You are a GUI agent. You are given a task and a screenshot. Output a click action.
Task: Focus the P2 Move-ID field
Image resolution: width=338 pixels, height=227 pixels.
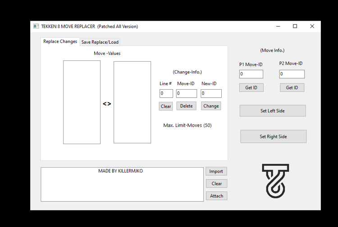(292, 74)
